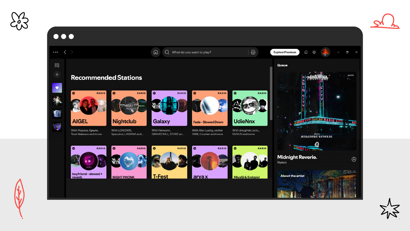Open the Nightclub radio station
The image size is (410, 231).
[129, 108]
